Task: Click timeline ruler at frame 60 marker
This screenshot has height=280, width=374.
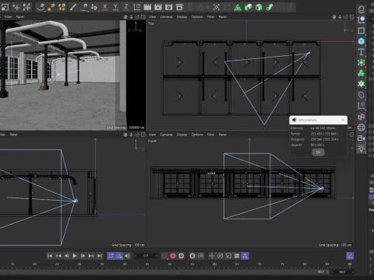Action: (214, 264)
